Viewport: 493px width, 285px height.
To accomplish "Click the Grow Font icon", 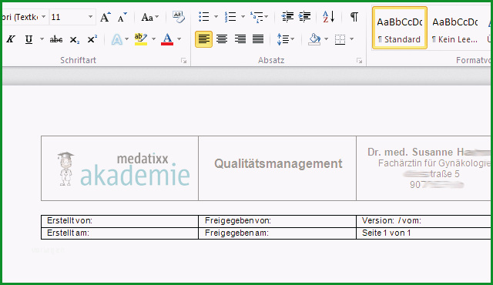I will click(x=106, y=17).
